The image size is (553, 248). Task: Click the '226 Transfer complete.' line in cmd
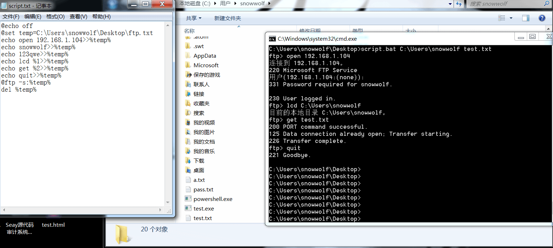(x=307, y=141)
